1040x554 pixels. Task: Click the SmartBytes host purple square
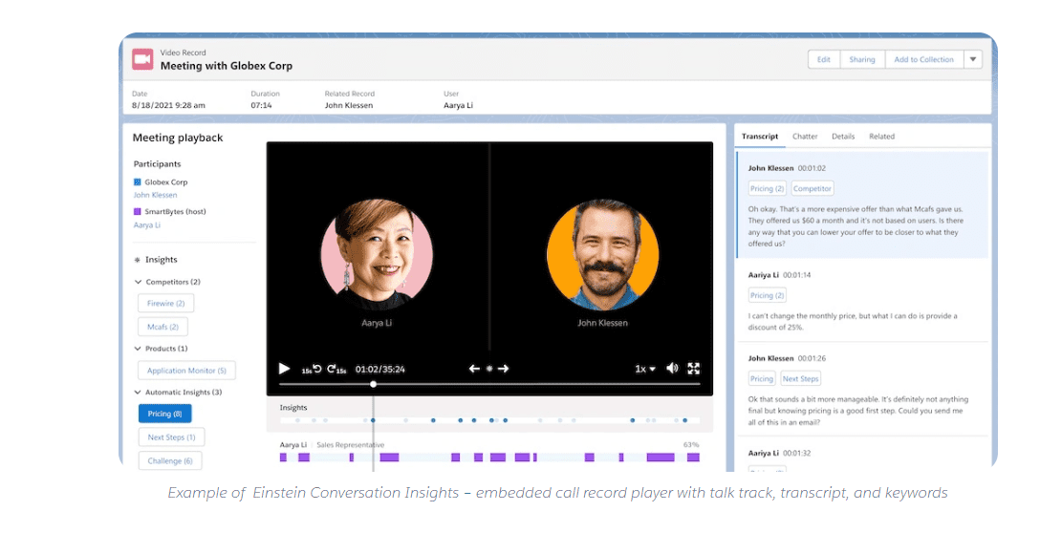click(138, 211)
